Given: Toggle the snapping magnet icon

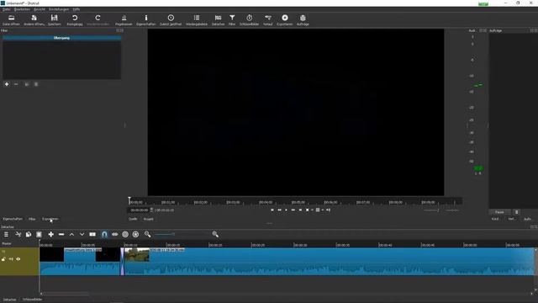Looking at the screenshot, I should click(x=104, y=234).
